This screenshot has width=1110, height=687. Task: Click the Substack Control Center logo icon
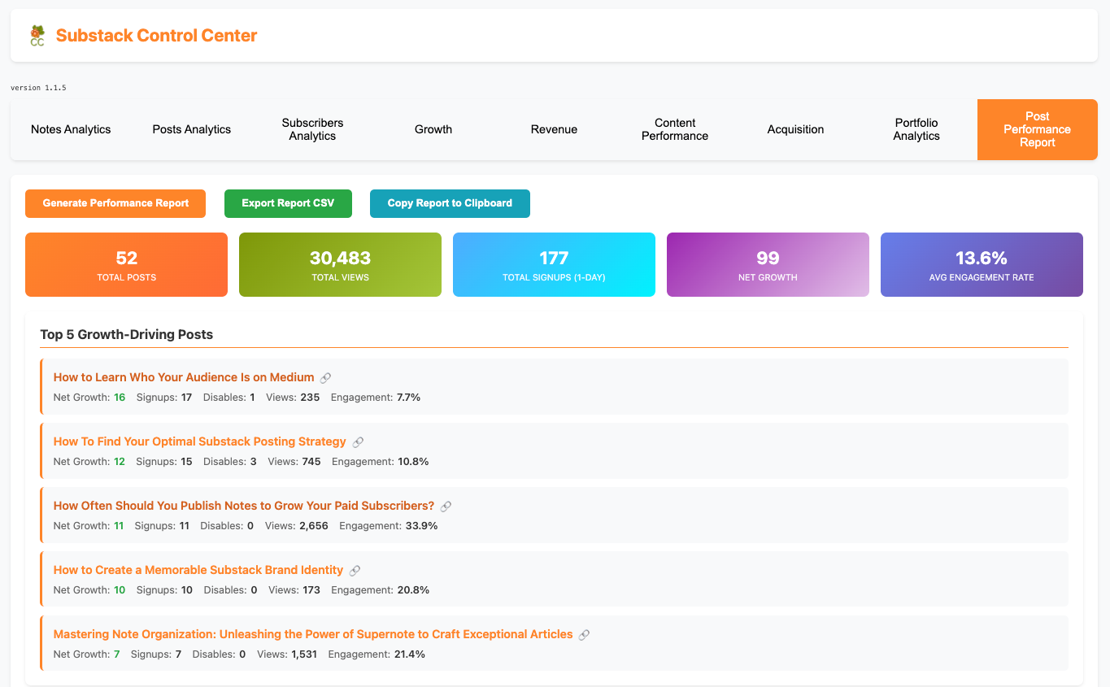(x=37, y=36)
